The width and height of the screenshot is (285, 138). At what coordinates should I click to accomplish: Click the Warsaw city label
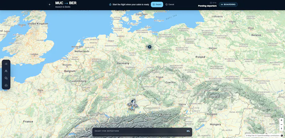(213, 48)
